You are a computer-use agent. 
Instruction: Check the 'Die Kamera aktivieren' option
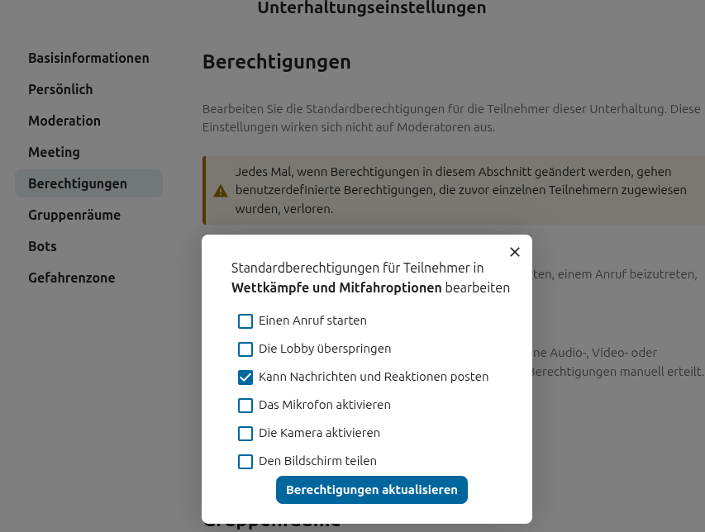coord(245,434)
